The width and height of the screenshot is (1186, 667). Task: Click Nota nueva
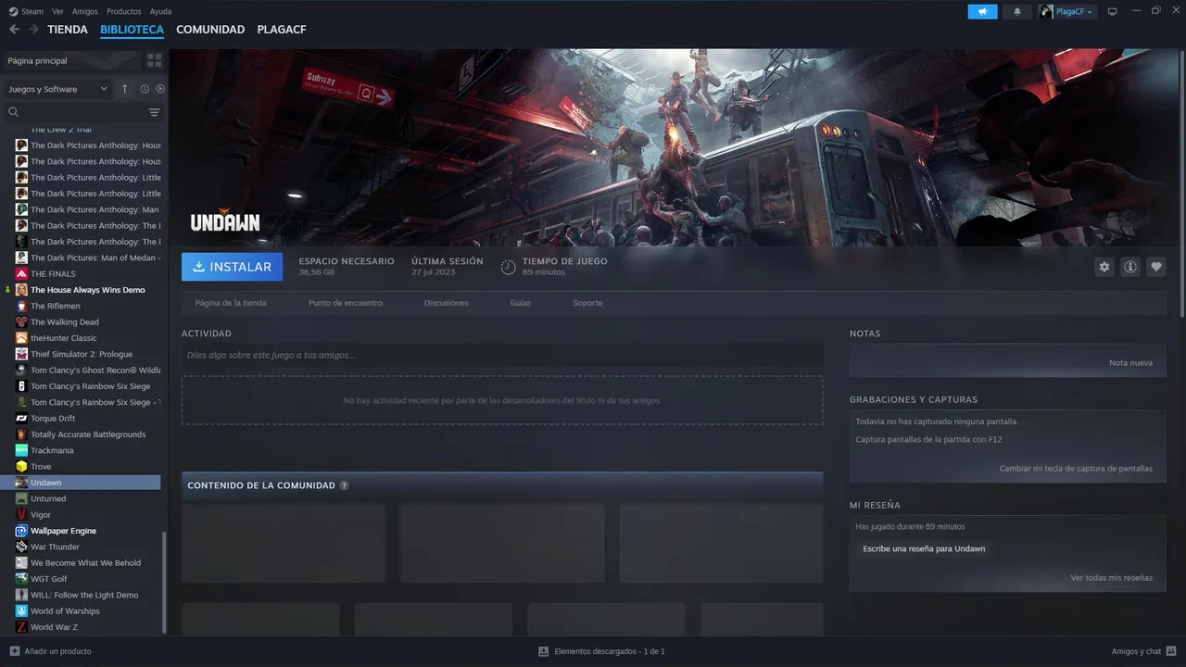[1130, 362]
